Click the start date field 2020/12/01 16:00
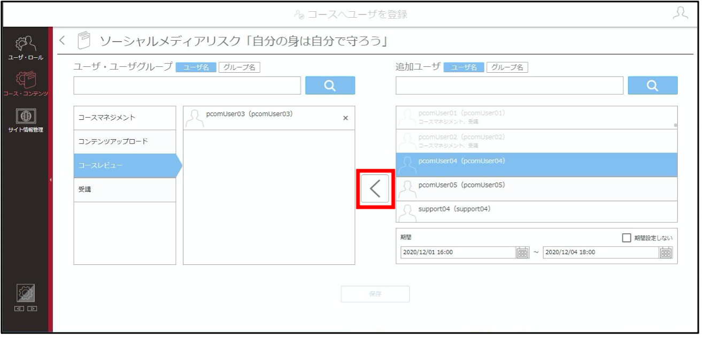703x343 pixels. (x=458, y=253)
